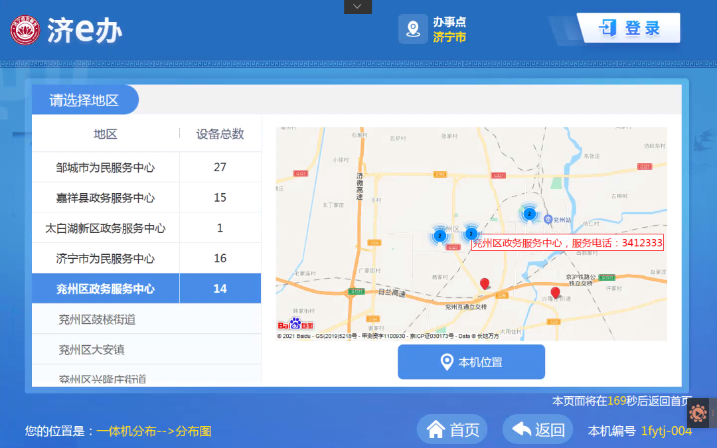Click device count 27 cell
The image size is (717, 448).
pyautogui.click(x=220, y=167)
